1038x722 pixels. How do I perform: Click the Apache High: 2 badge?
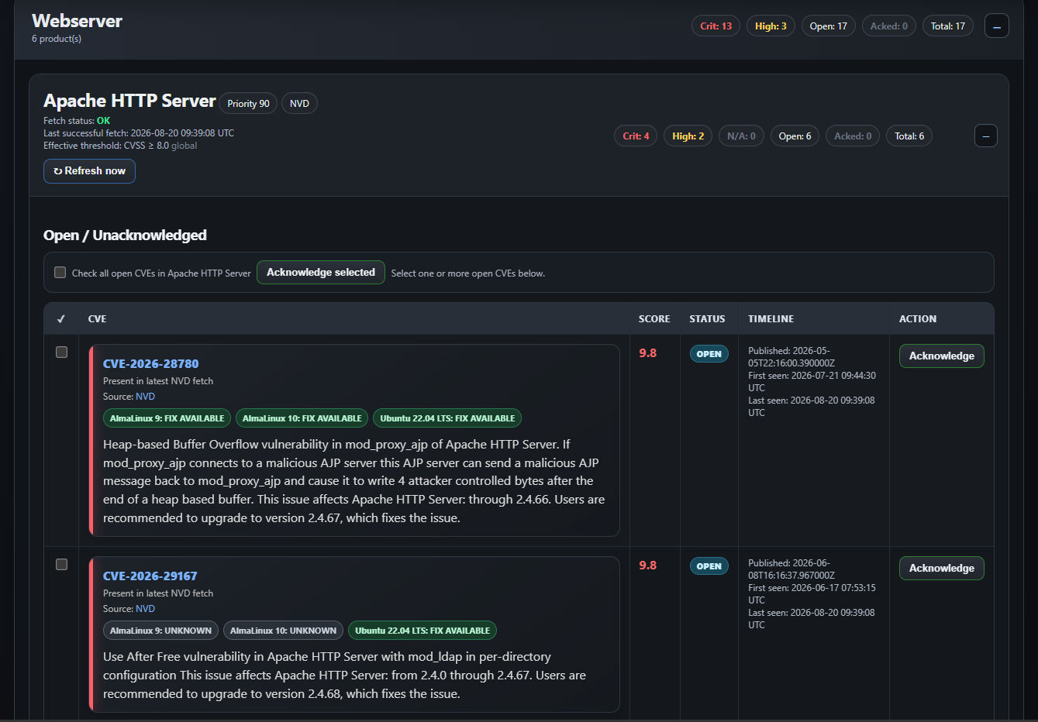(688, 136)
